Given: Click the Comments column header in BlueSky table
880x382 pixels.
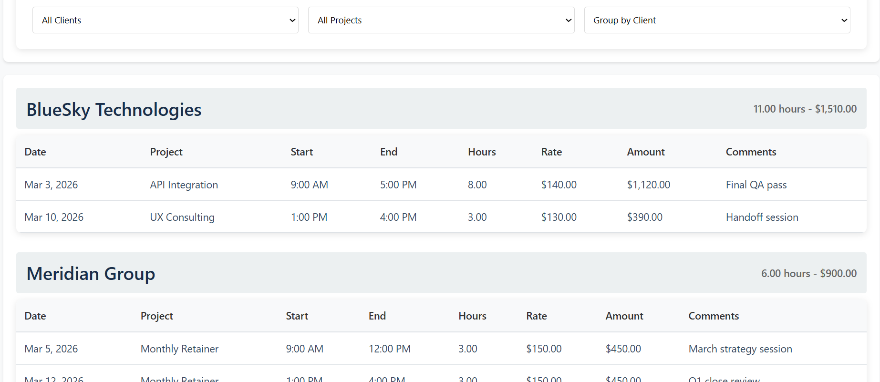Looking at the screenshot, I should 751,152.
